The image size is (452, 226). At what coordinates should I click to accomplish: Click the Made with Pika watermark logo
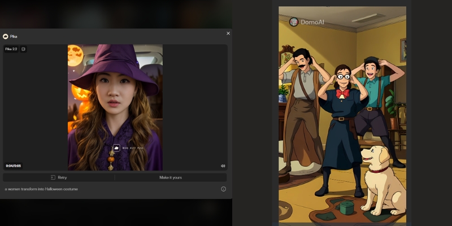pyautogui.click(x=116, y=148)
